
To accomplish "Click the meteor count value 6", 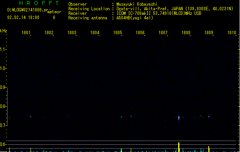I will coord(54,17).
